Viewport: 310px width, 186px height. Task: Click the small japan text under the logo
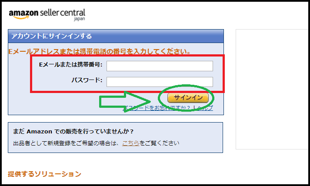(80, 19)
